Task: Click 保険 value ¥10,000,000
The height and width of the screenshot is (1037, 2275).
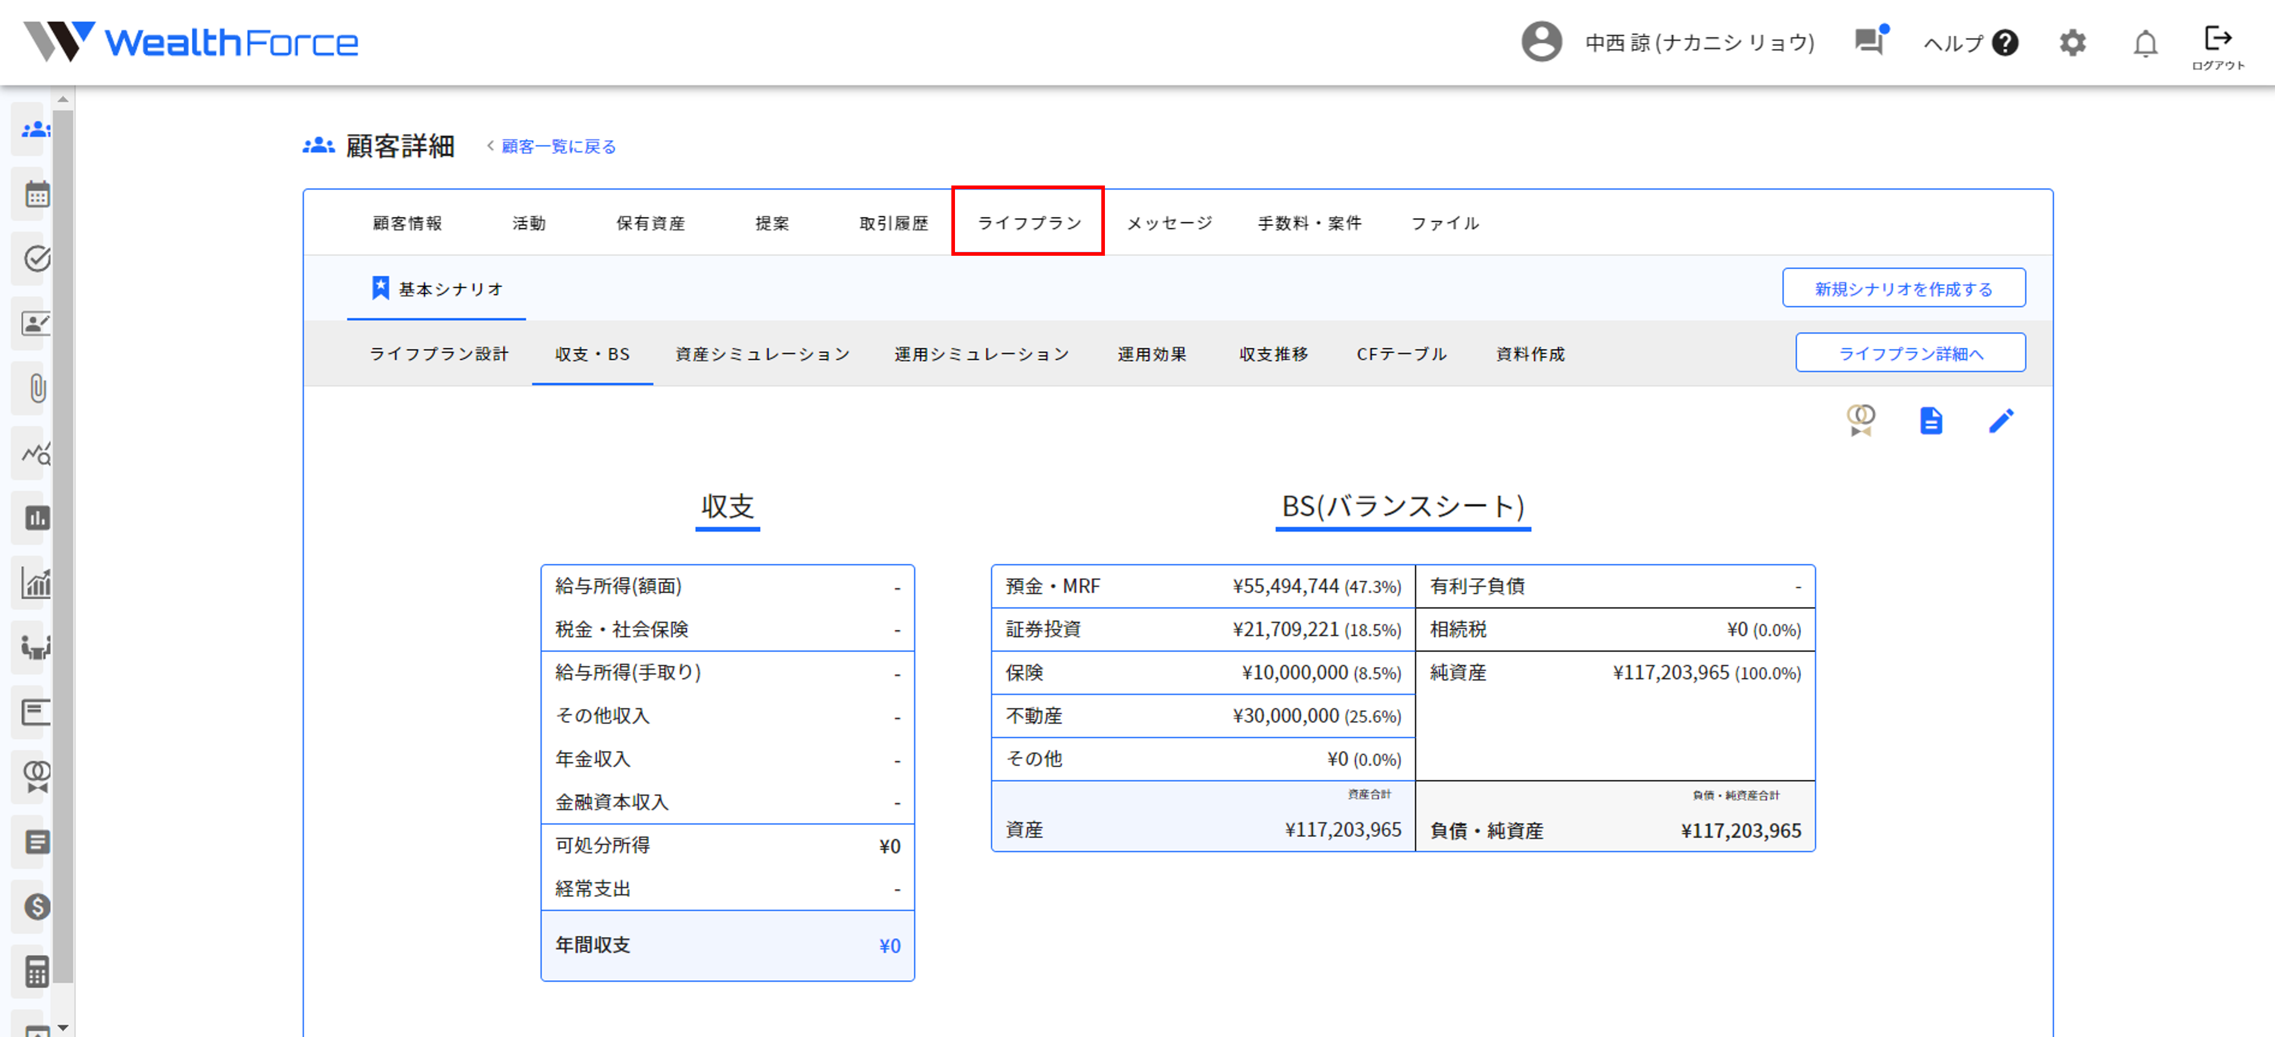Action: pyautogui.click(x=1294, y=673)
